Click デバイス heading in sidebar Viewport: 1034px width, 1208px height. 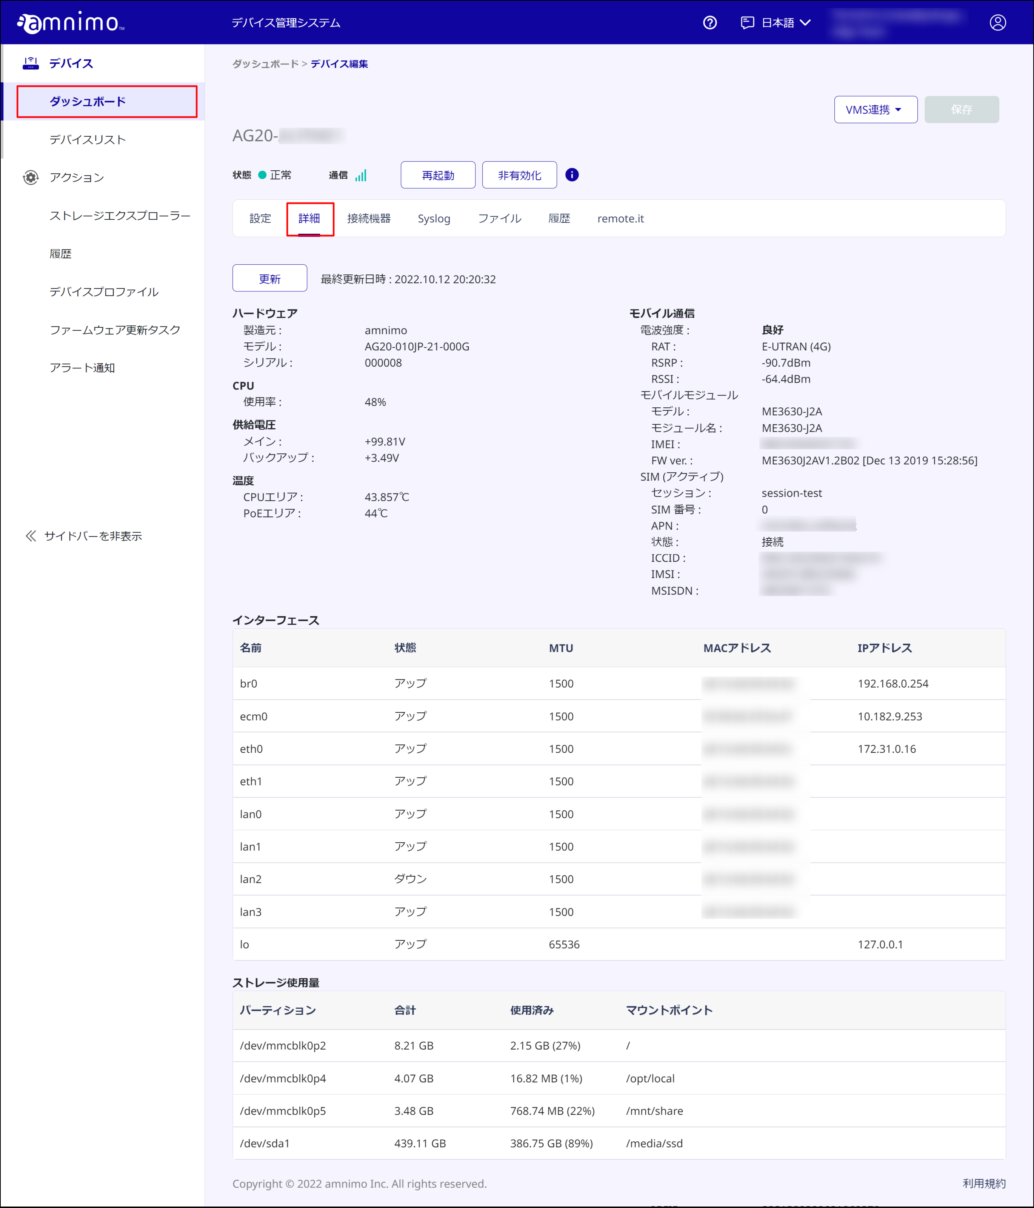click(x=71, y=63)
